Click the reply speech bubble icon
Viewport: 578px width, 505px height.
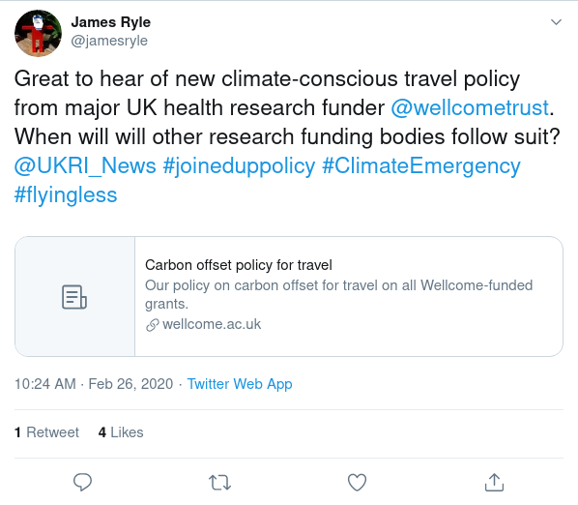click(x=82, y=482)
